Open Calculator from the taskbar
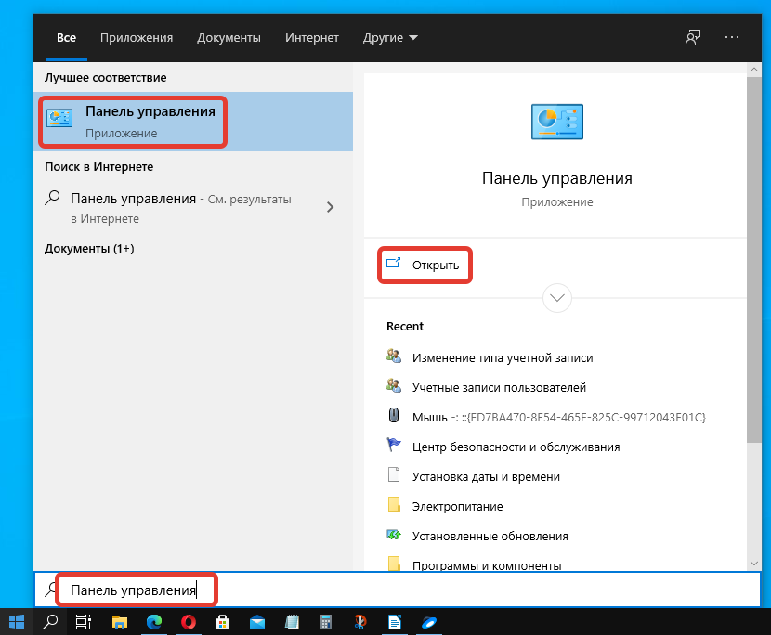 (326, 621)
